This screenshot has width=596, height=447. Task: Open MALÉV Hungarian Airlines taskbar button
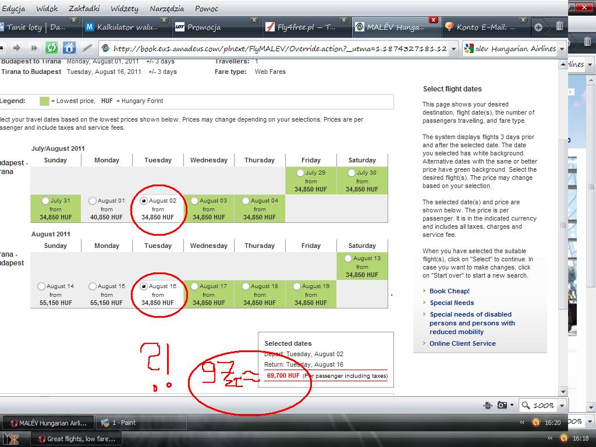48,423
